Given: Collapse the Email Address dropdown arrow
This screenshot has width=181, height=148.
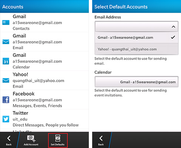Looking at the screenshot, I should coord(174,27).
